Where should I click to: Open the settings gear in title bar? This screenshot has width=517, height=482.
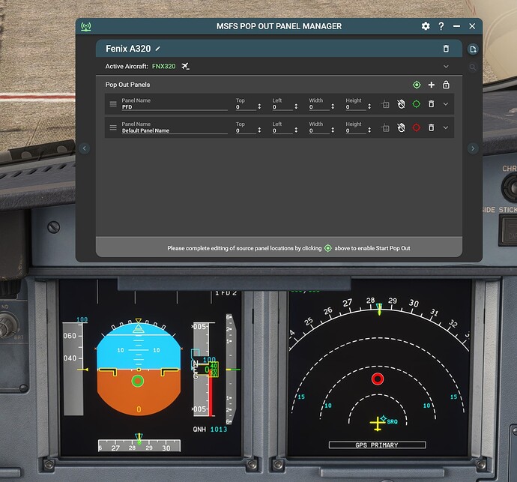pos(426,26)
